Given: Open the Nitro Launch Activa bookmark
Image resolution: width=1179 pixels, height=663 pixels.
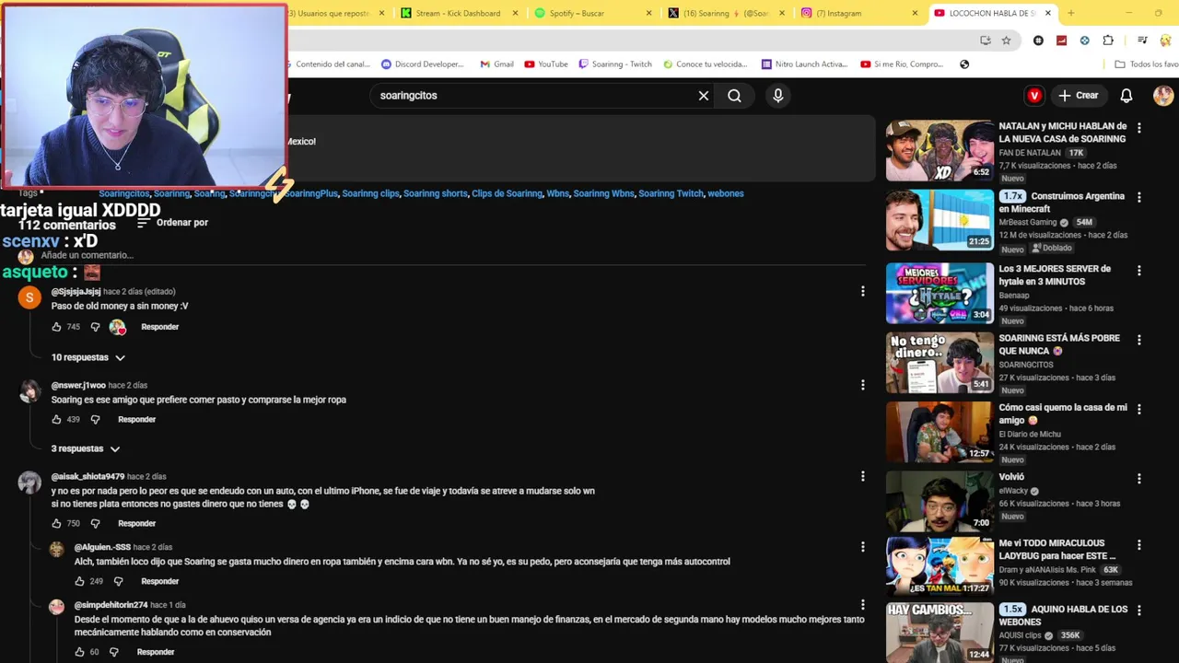Looking at the screenshot, I should point(803,64).
